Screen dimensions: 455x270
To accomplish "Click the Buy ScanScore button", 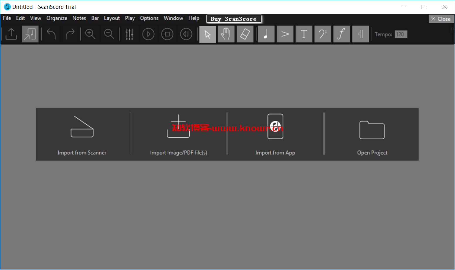I will coord(234,19).
